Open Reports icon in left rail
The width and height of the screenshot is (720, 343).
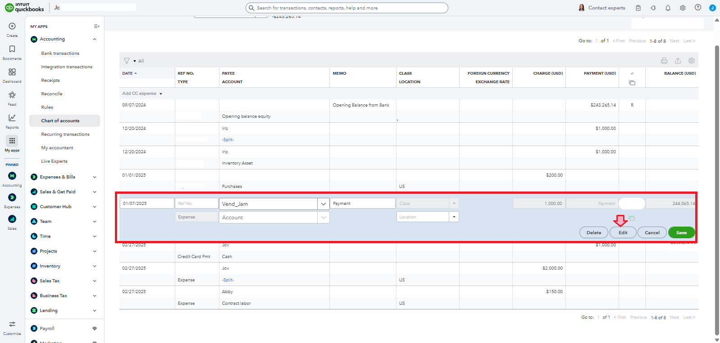(x=12, y=118)
